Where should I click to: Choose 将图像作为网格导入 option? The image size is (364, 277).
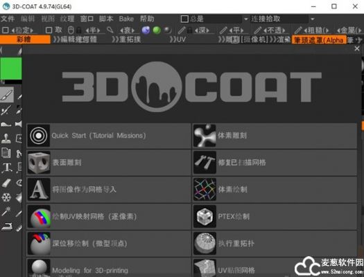coord(109,190)
